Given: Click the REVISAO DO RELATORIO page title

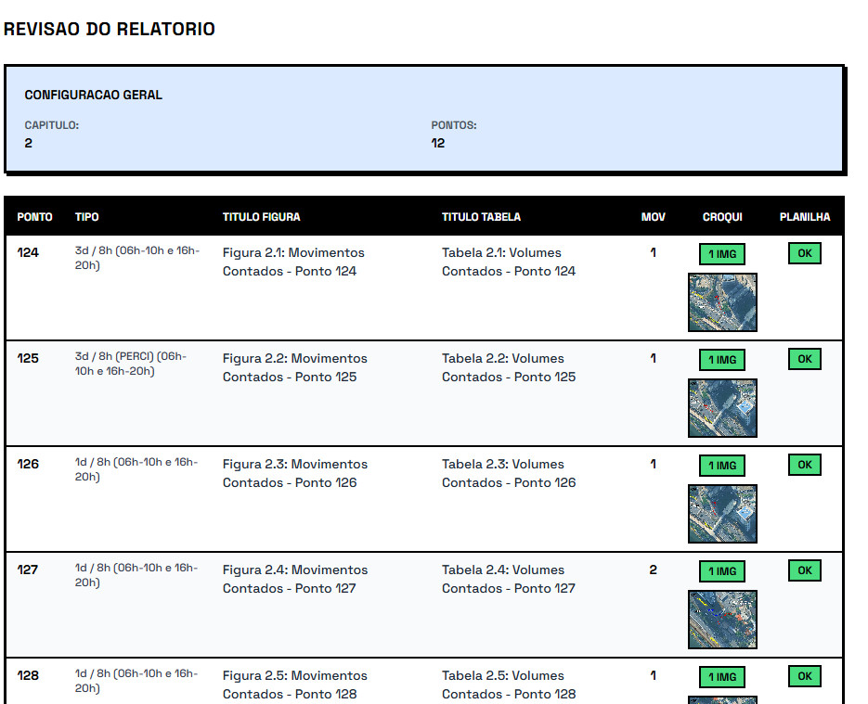Looking at the screenshot, I should (x=109, y=29).
